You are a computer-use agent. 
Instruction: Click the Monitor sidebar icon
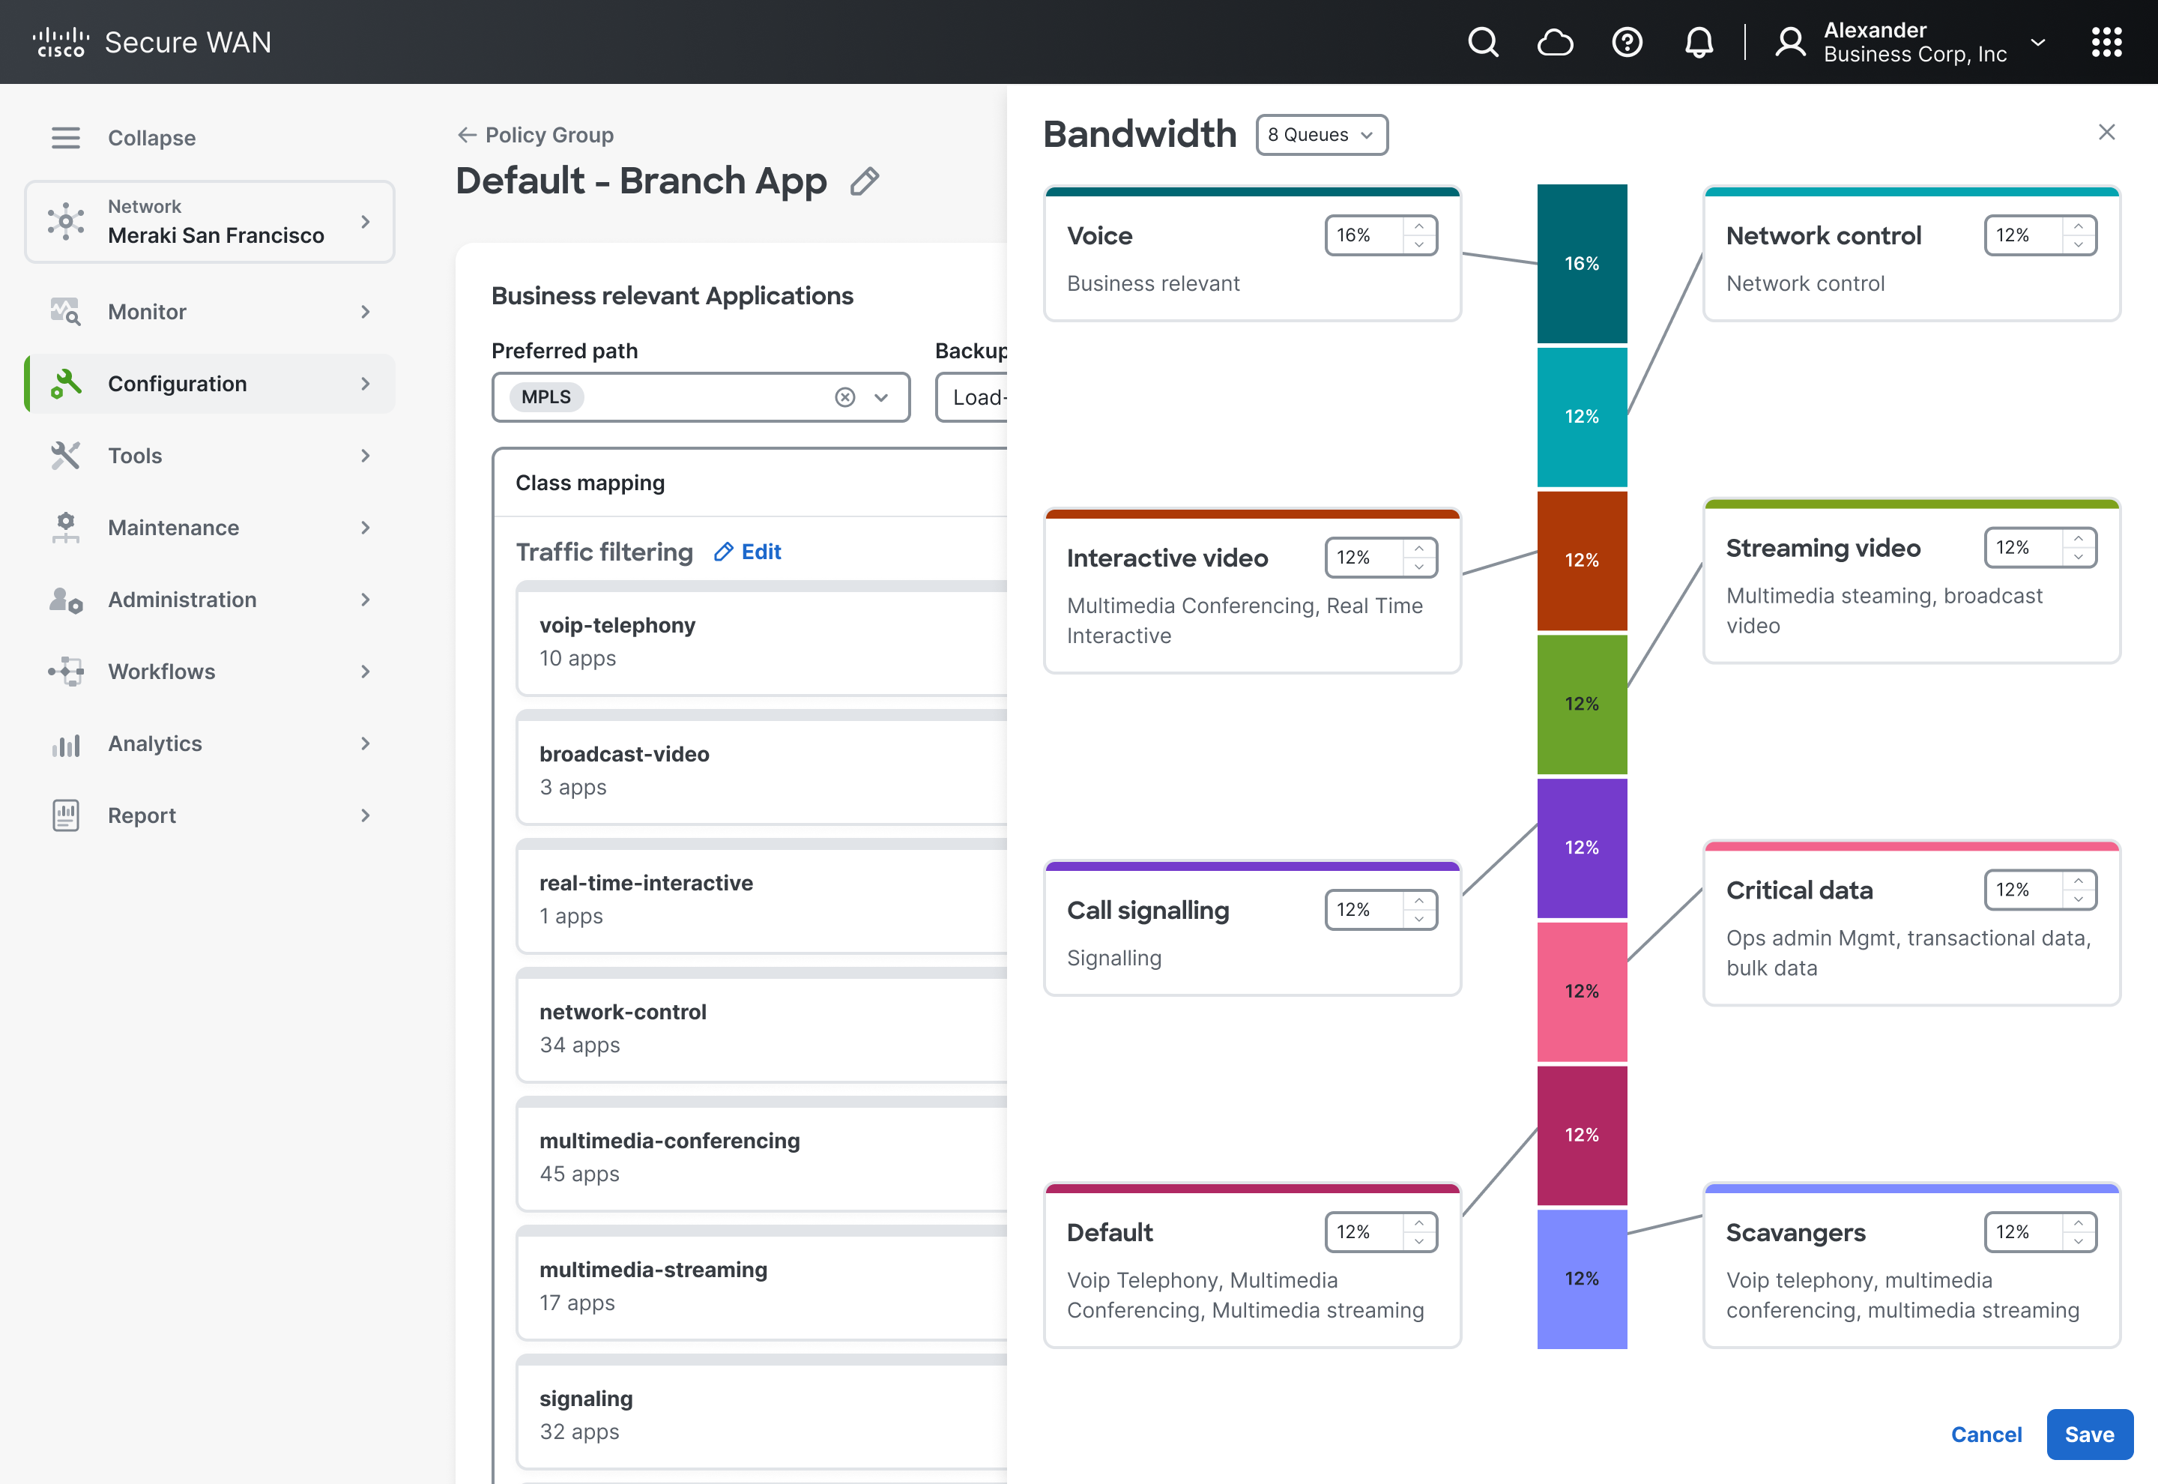(65, 312)
